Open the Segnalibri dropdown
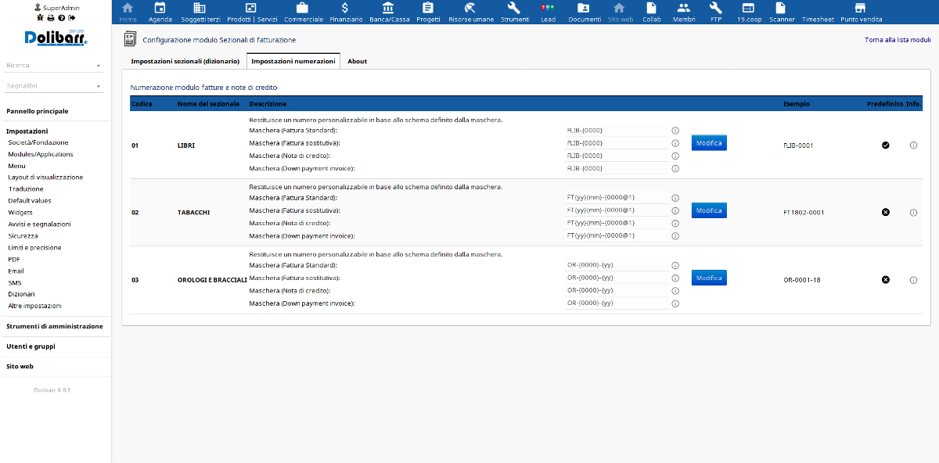This screenshot has width=939, height=463. tap(55, 86)
